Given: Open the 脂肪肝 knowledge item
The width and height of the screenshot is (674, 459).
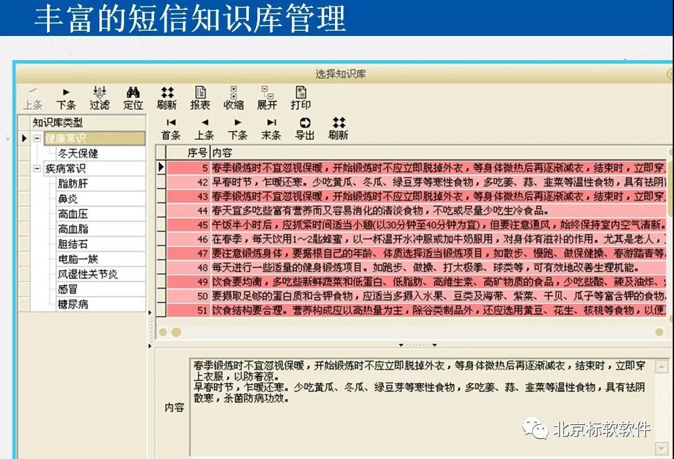Looking at the screenshot, I should (x=101, y=184).
